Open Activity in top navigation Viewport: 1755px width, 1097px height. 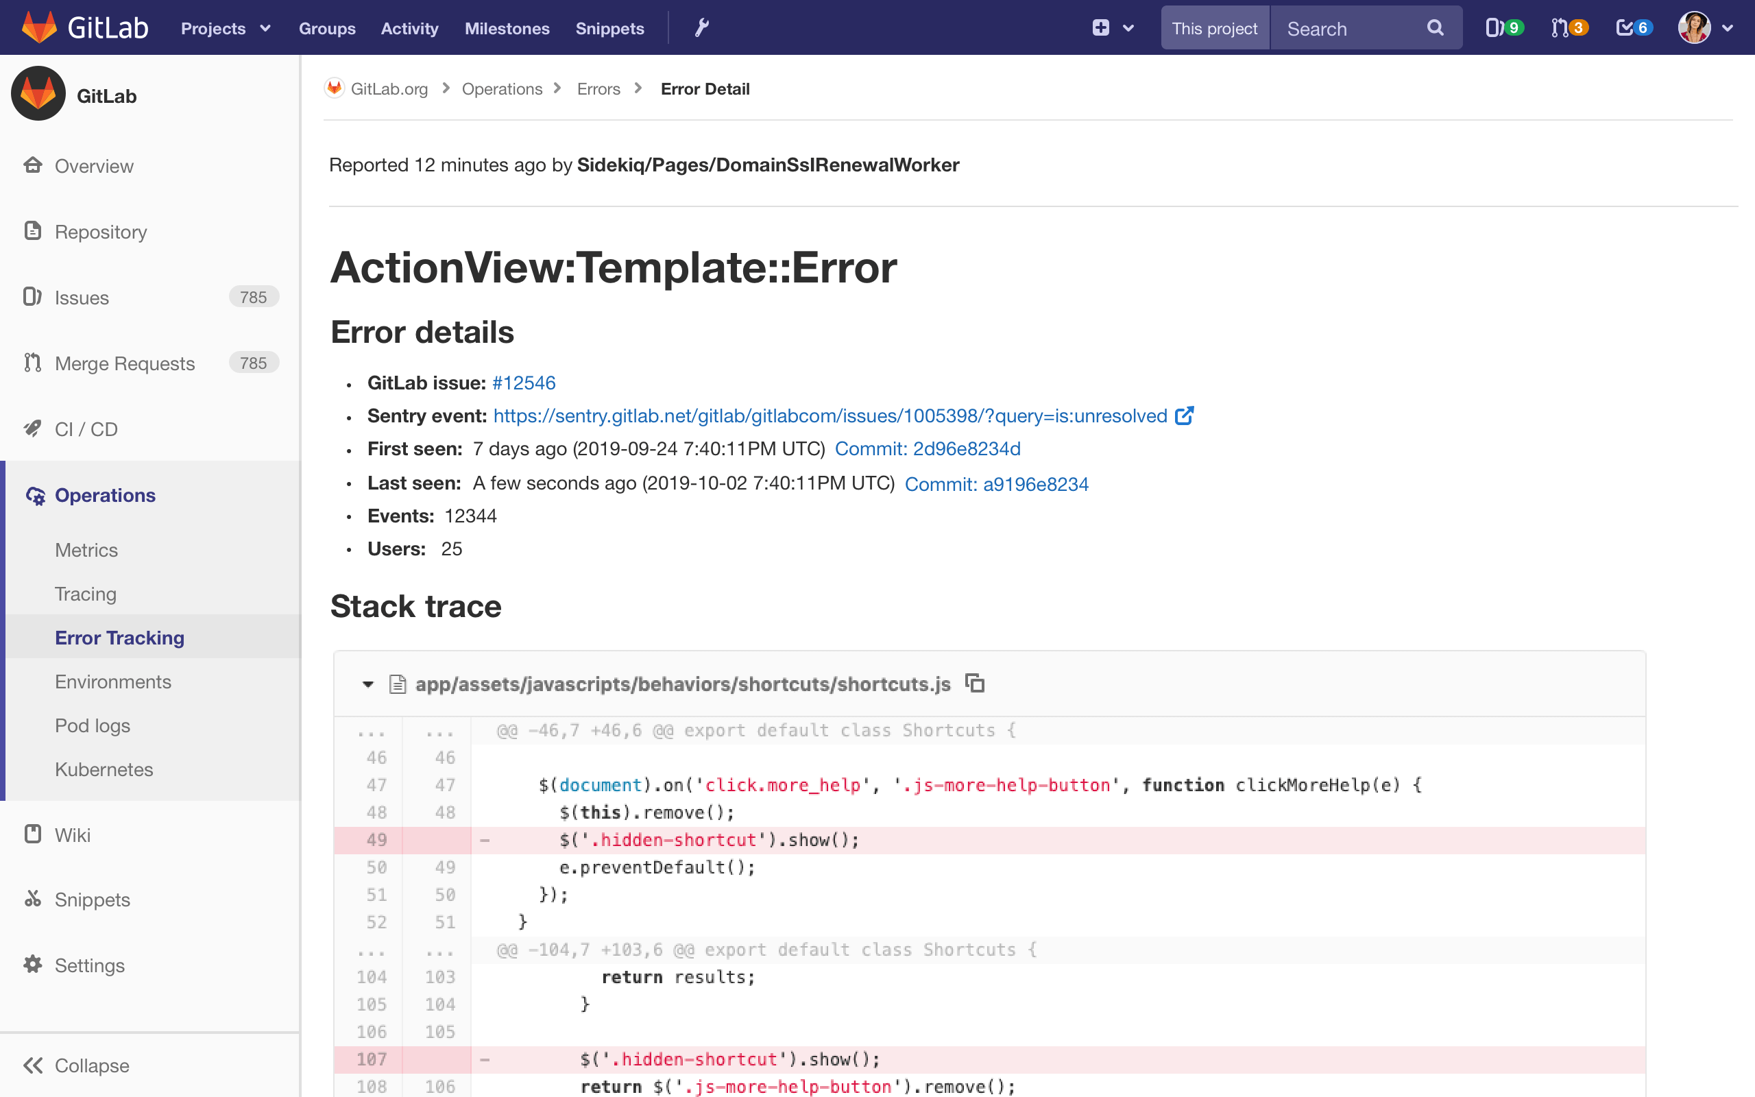(410, 28)
